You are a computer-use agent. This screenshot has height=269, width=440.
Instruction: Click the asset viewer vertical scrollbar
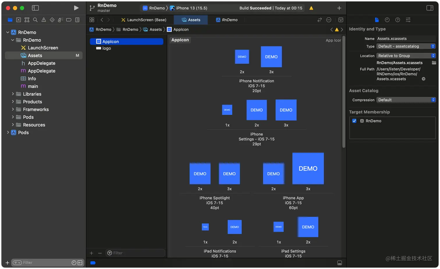click(x=344, y=92)
